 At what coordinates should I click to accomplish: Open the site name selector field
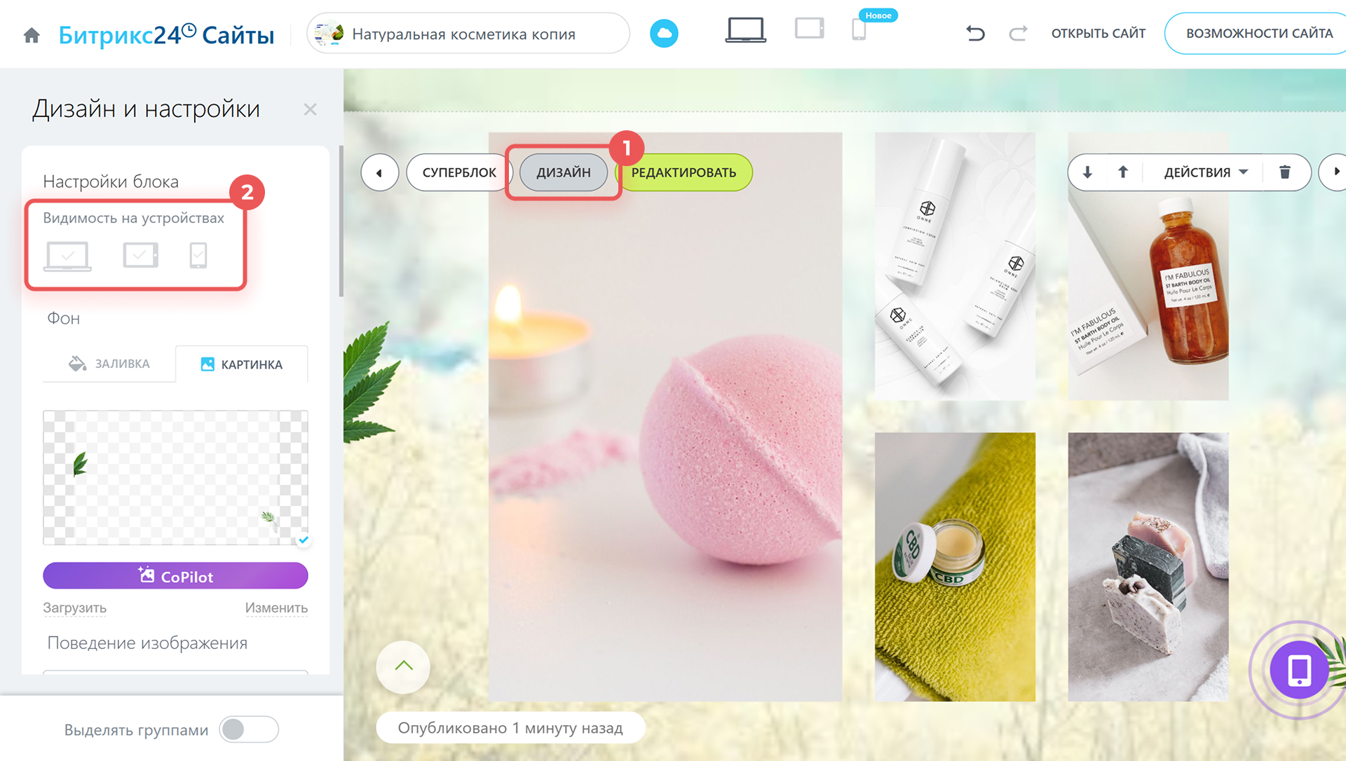(x=468, y=34)
